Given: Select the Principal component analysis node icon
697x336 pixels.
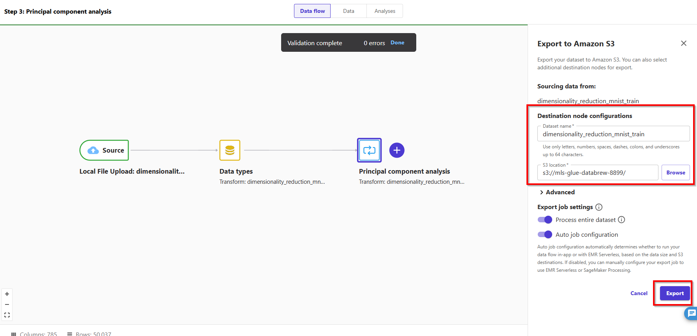Looking at the screenshot, I should 369,150.
